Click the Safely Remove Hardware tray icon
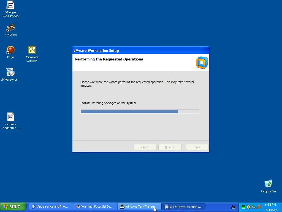Image resolution: width=282 pixels, height=212 pixels. pos(254,207)
